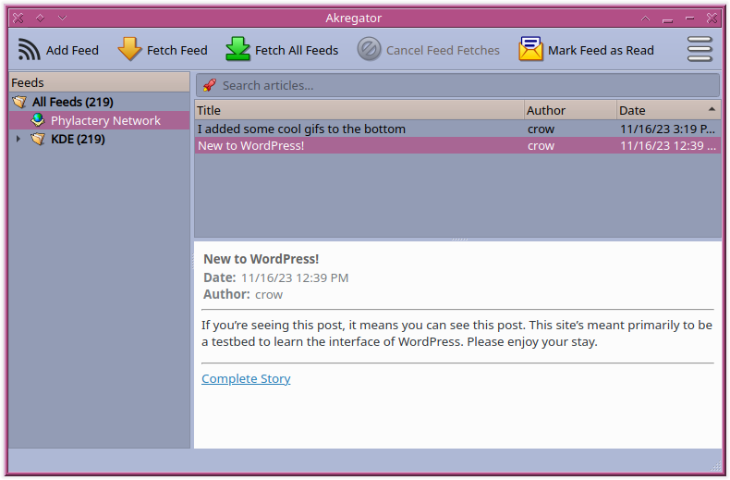This screenshot has width=730, height=480.
Task: Click the rocket icon in search bar
Action: click(x=210, y=85)
